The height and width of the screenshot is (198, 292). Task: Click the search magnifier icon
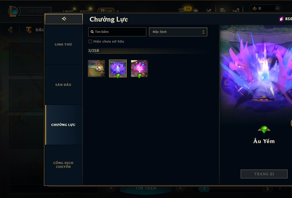point(92,32)
